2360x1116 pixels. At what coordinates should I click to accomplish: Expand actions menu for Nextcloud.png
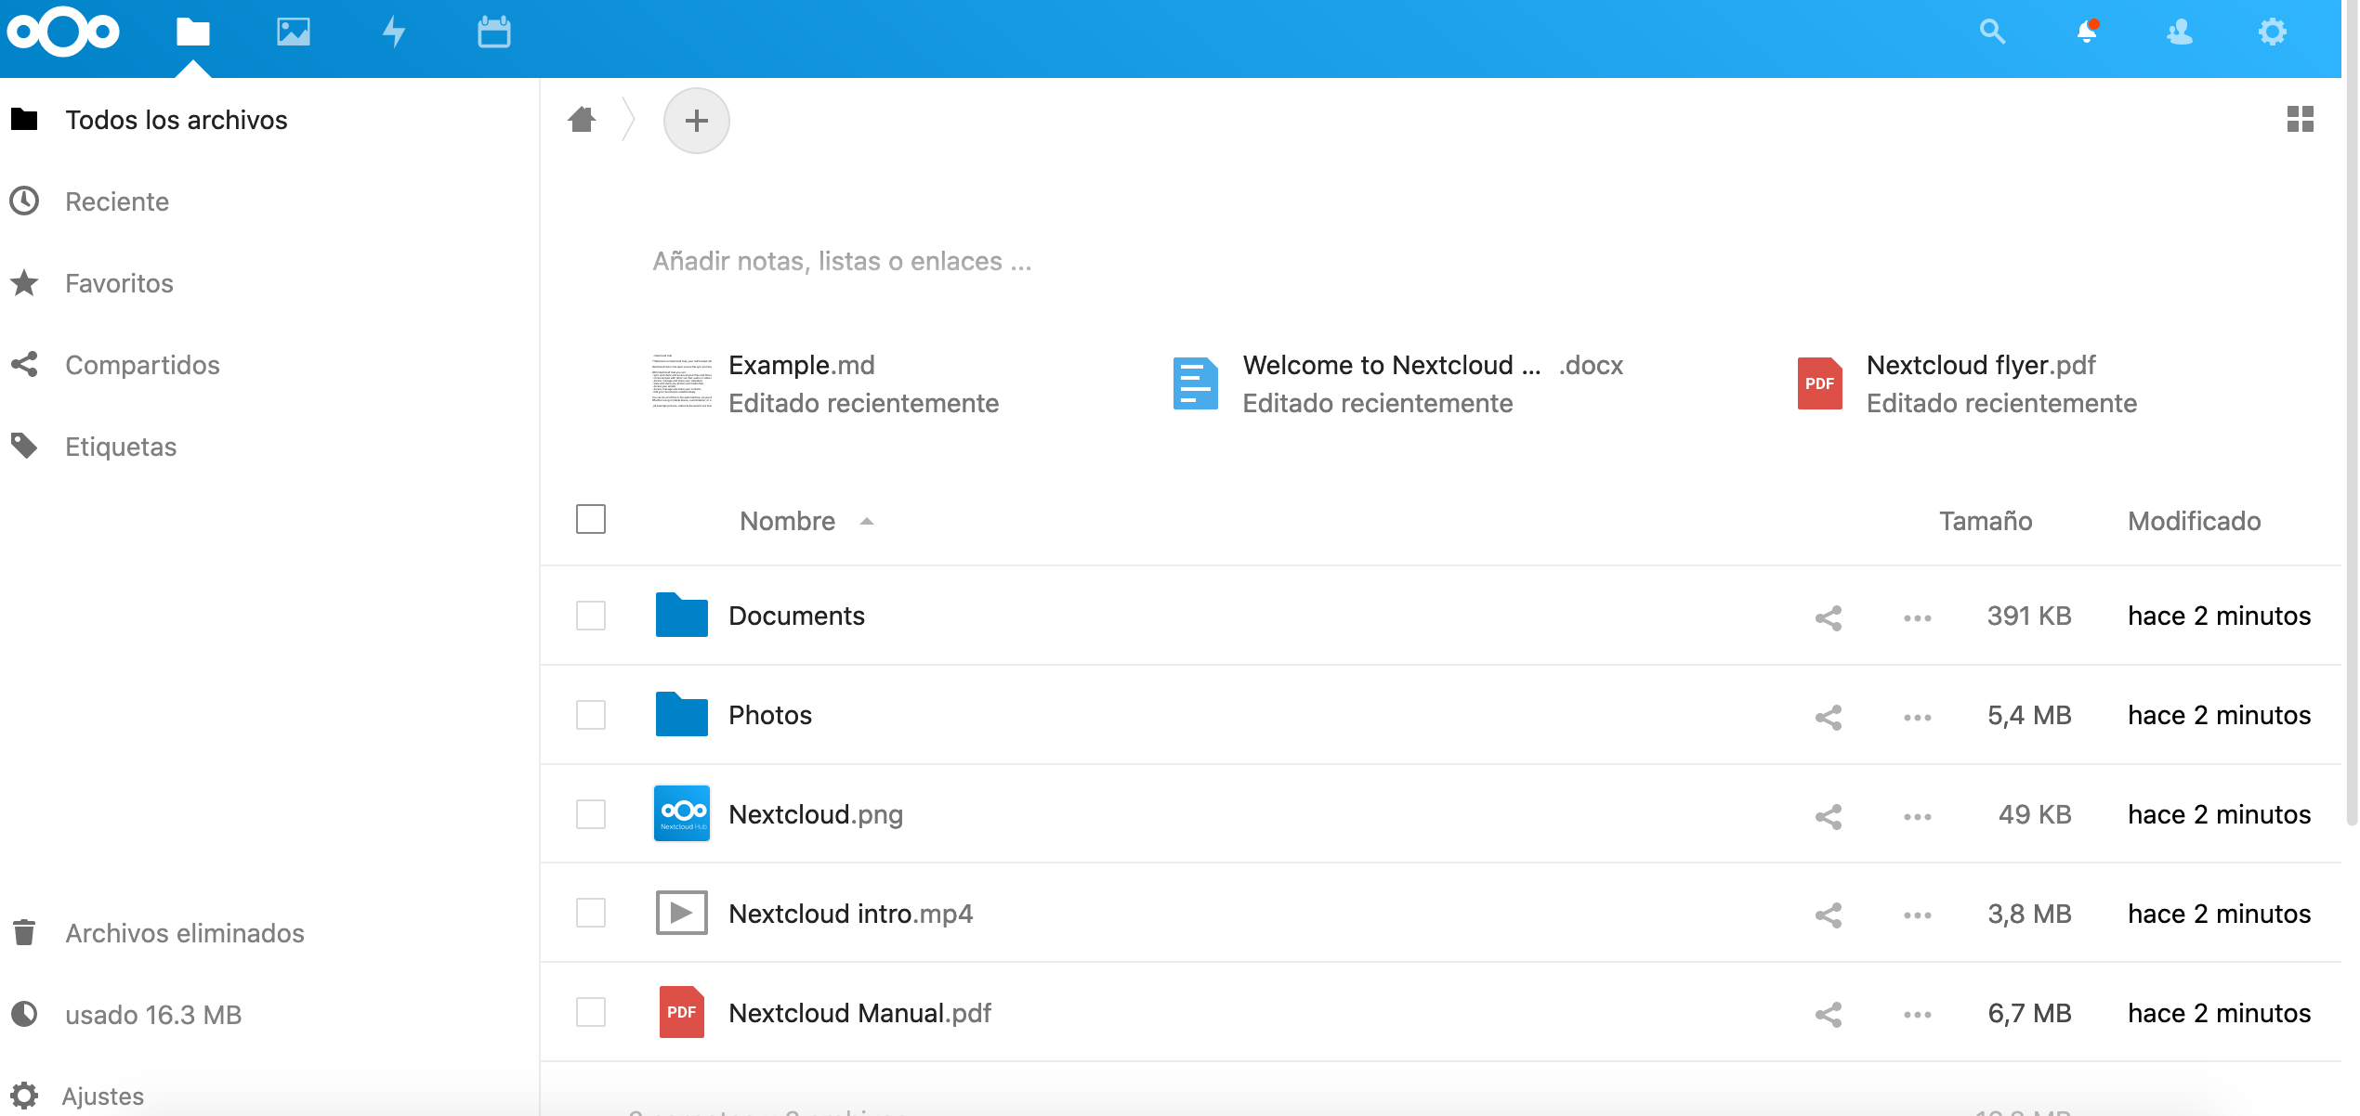(1917, 816)
